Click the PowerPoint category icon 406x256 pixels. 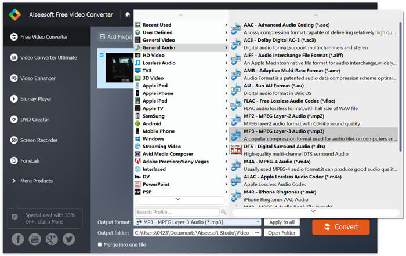[137, 184]
